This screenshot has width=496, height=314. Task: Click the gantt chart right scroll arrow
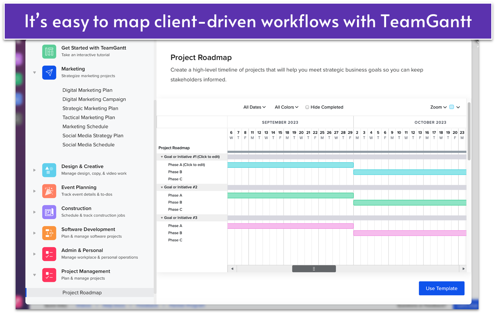(463, 269)
